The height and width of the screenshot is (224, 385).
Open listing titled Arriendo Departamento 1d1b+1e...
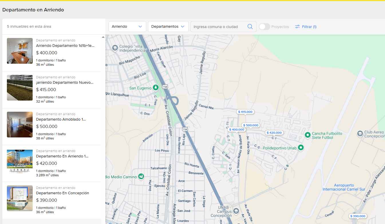click(x=65, y=46)
